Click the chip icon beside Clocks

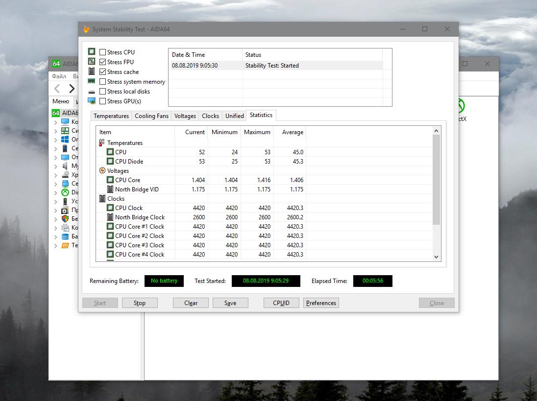pyautogui.click(x=102, y=199)
